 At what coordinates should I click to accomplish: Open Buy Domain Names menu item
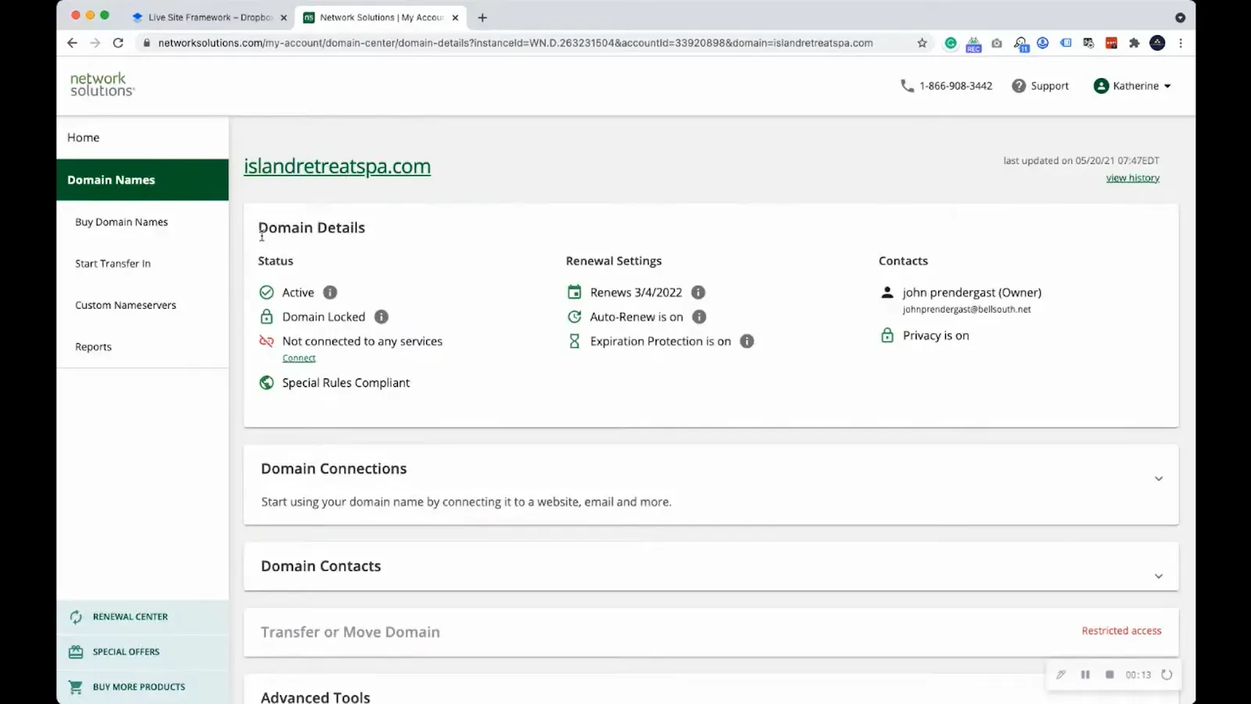121,222
